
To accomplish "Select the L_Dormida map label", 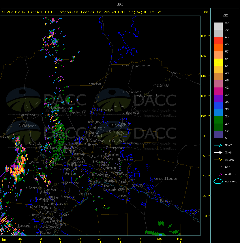I will click(164, 201).
